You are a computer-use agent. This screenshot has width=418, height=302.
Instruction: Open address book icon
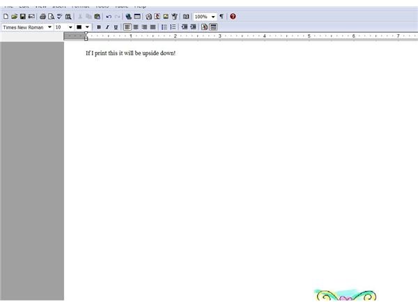[186, 17]
